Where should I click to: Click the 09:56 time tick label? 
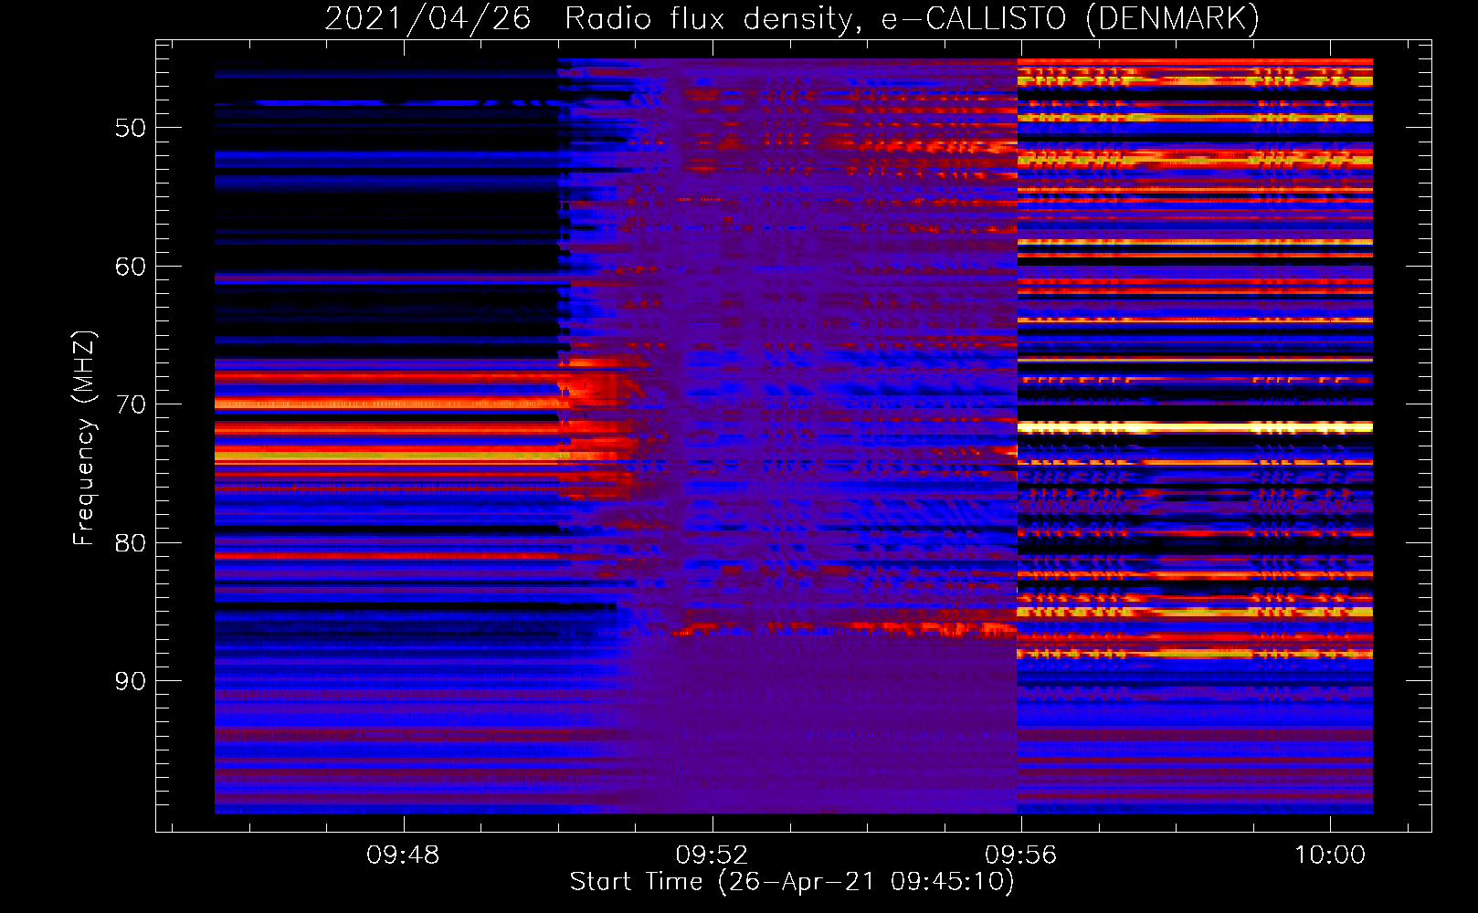click(x=1020, y=855)
